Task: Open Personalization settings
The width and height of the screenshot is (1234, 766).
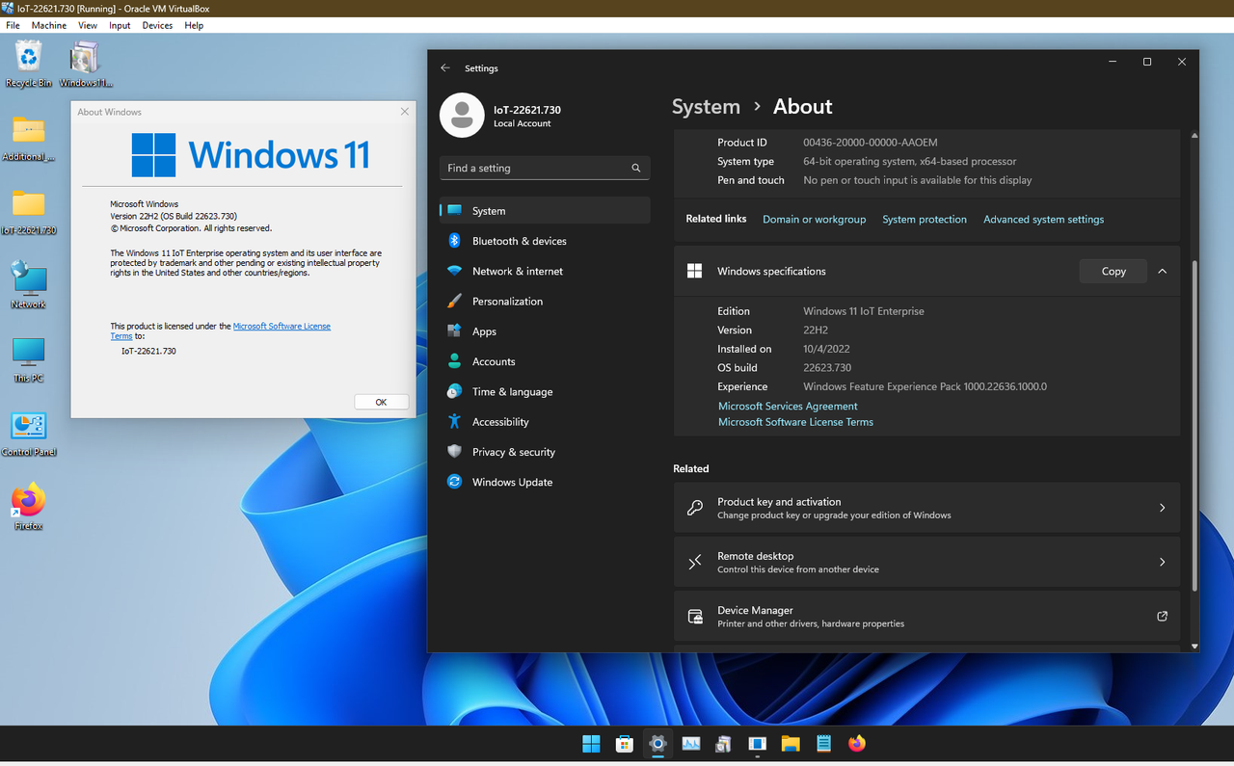Action: click(545, 302)
